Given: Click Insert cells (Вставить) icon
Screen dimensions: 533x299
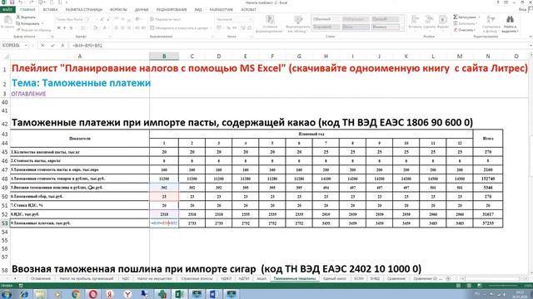Looking at the screenshot, I should 415,20.
